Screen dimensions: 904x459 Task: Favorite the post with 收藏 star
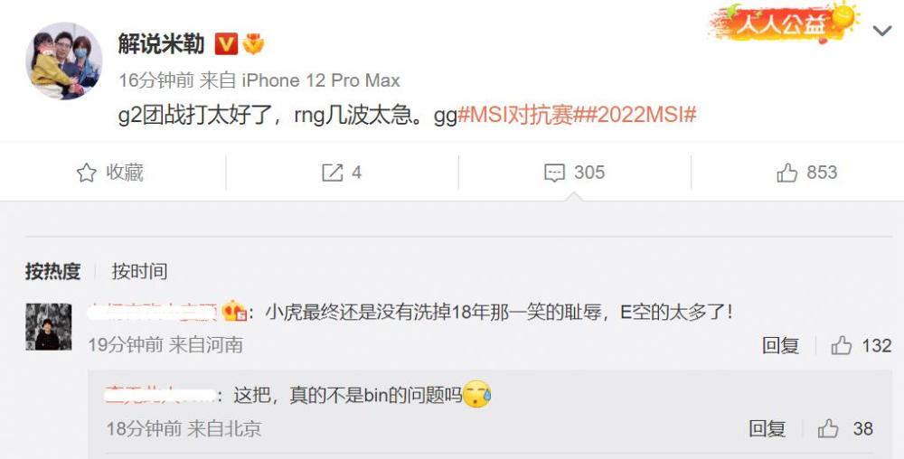(110, 173)
